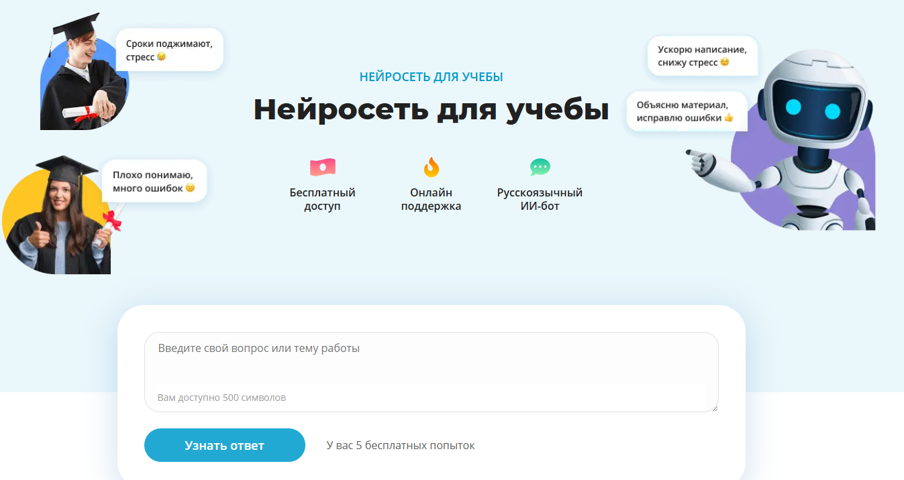Viewport: 904px width, 480px height.
Task: Click the НЕЙРОСЕТЬ ДЛЯ УЧЕБЫ link
Action: pyautogui.click(x=431, y=76)
